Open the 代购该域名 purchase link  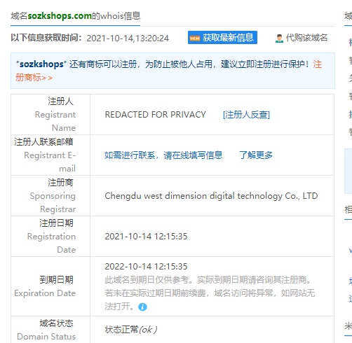click(306, 38)
